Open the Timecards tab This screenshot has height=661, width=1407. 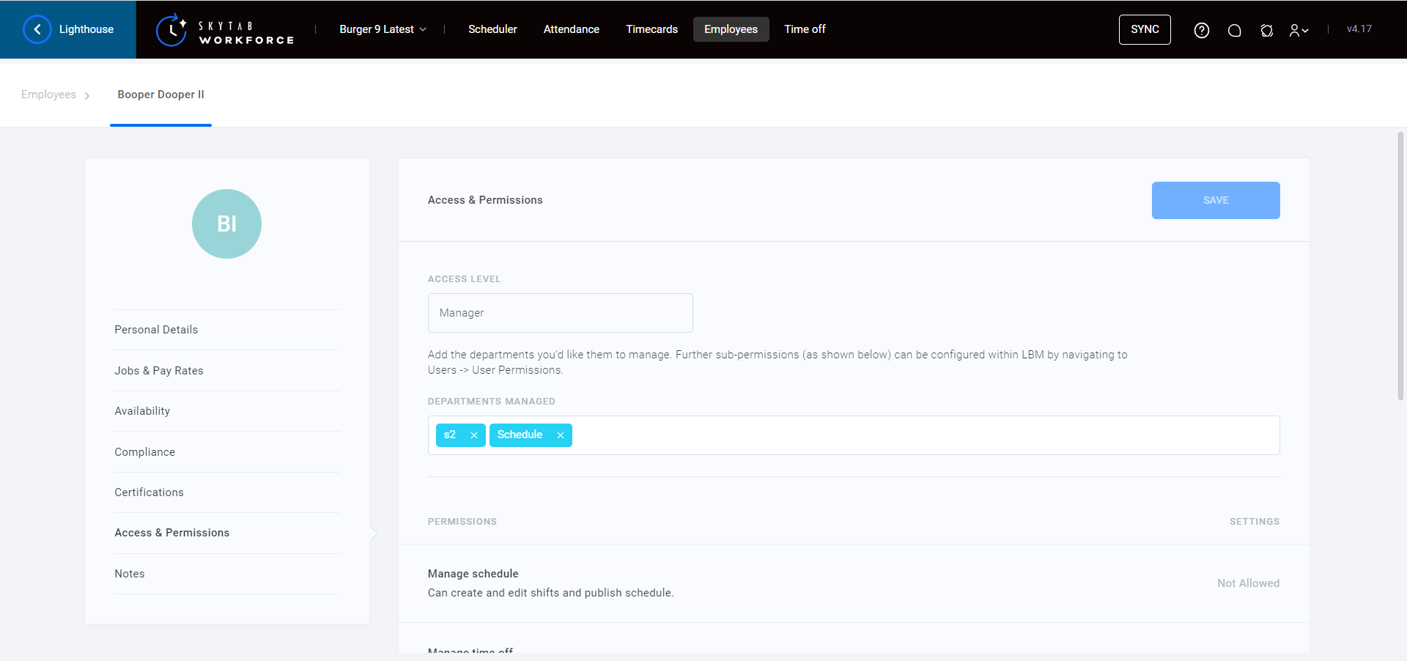click(651, 29)
